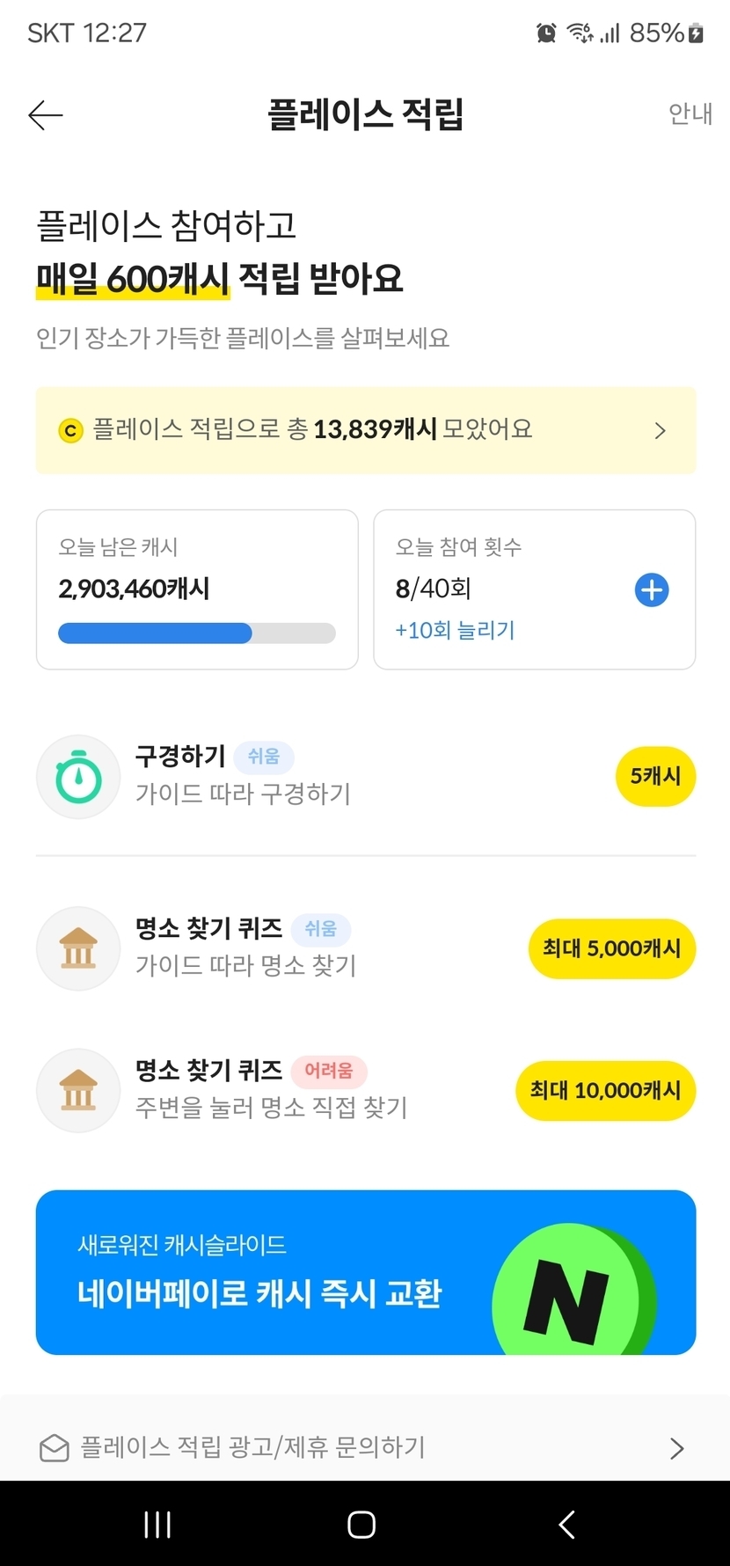This screenshot has height=1566, width=730.
Task: Tap the yellow cash coin icon
Action: click(x=70, y=430)
